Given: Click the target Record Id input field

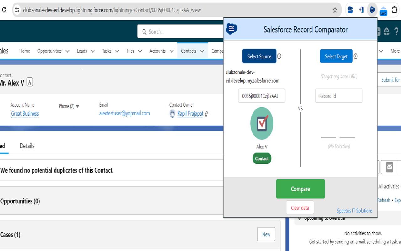Looking at the screenshot, I should (339, 96).
